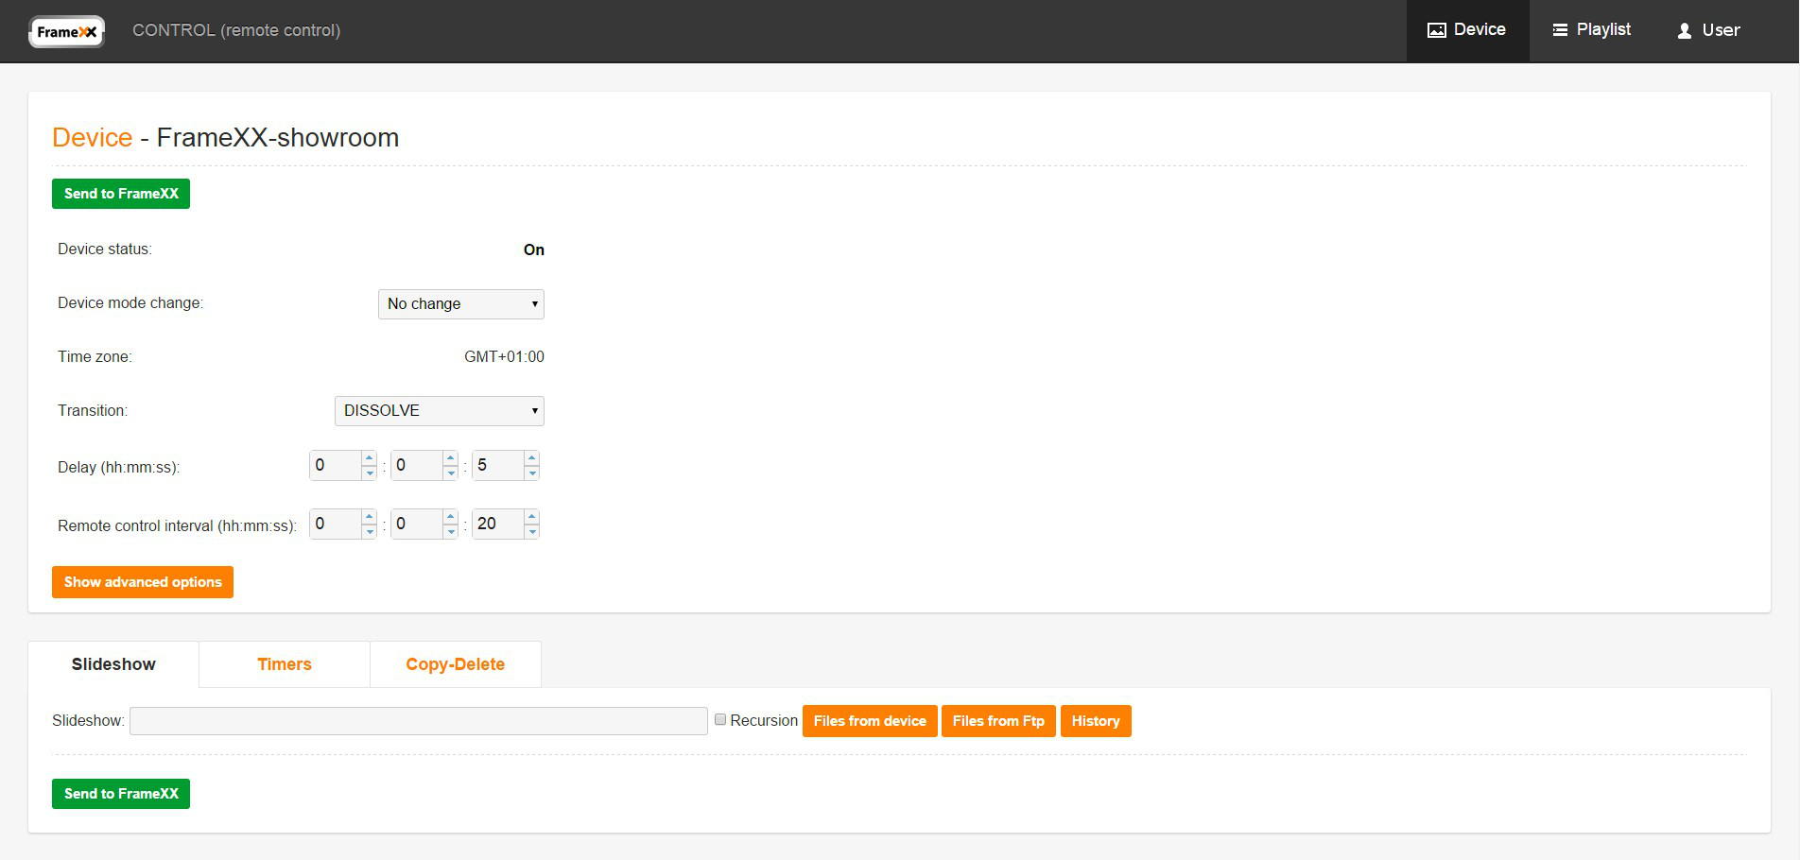
Task: Increase Remote control interval minutes
Action: pos(451,517)
